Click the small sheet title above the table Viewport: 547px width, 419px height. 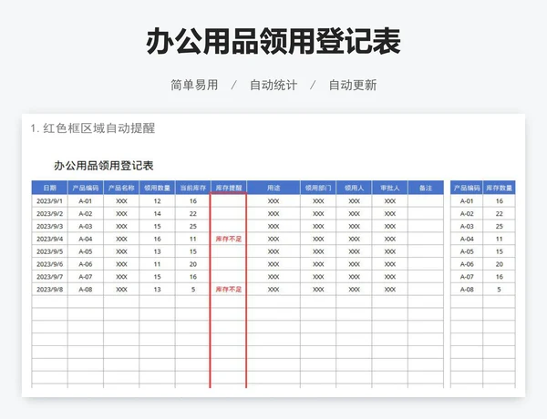pyautogui.click(x=104, y=166)
